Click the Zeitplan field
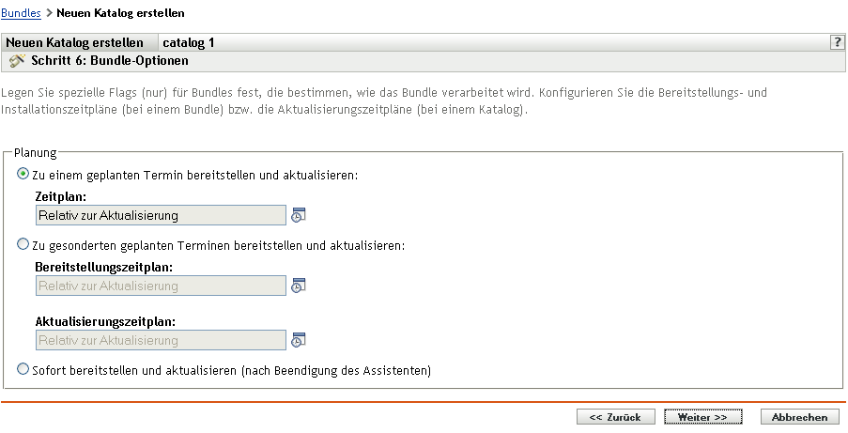Image resolution: width=848 pixels, height=433 pixels. [160, 215]
